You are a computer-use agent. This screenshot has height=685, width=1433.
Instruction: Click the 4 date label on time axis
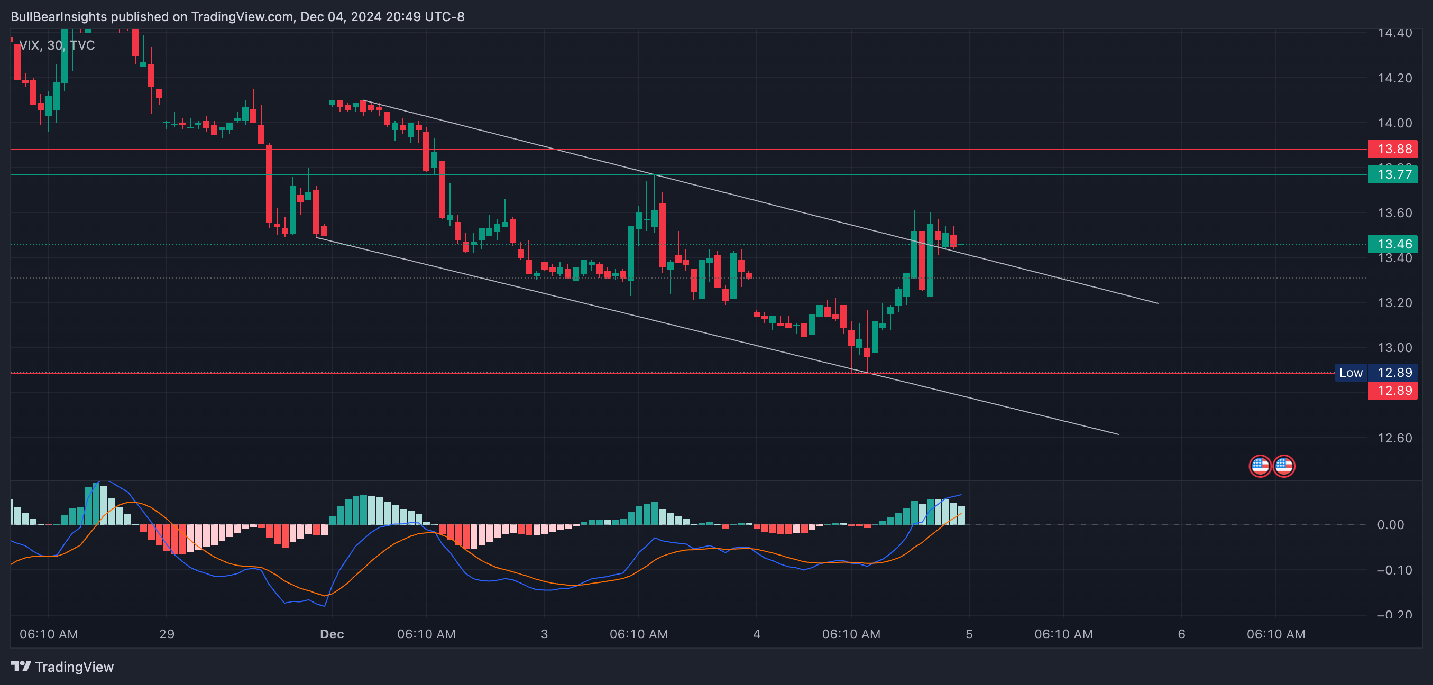pyautogui.click(x=757, y=634)
